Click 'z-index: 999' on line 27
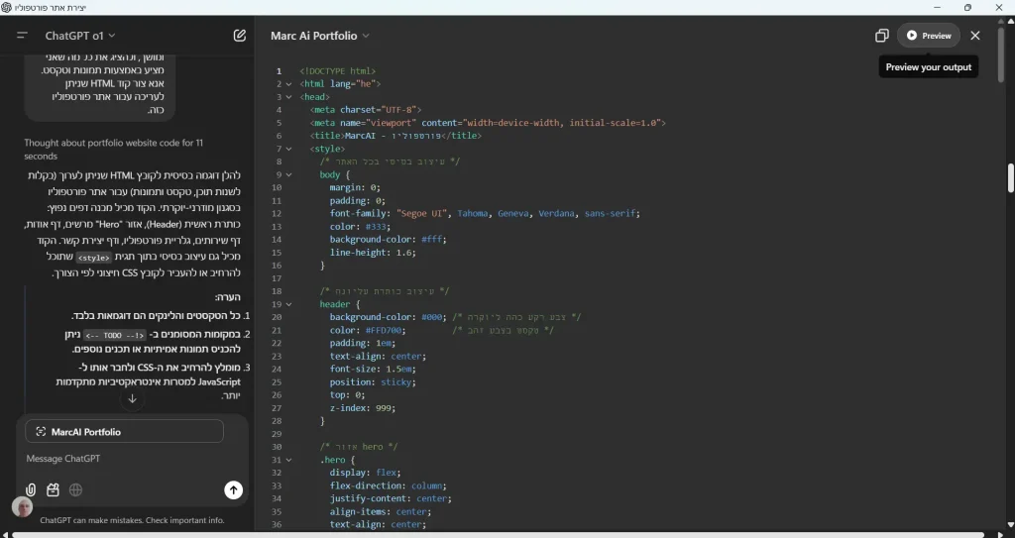Image resolution: width=1015 pixels, height=538 pixels. (x=363, y=408)
